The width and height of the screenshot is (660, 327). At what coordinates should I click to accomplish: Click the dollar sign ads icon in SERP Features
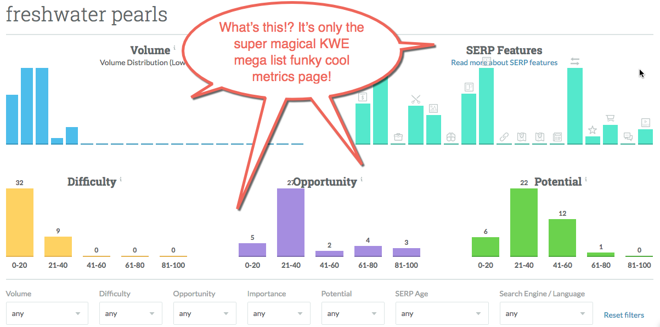pos(363,97)
